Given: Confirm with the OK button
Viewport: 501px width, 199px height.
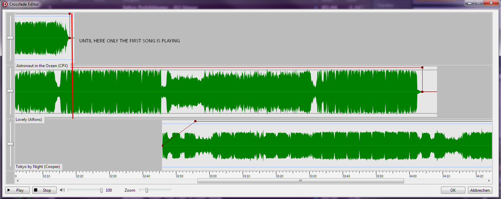Looking at the screenshot, I should coord(453,190).
